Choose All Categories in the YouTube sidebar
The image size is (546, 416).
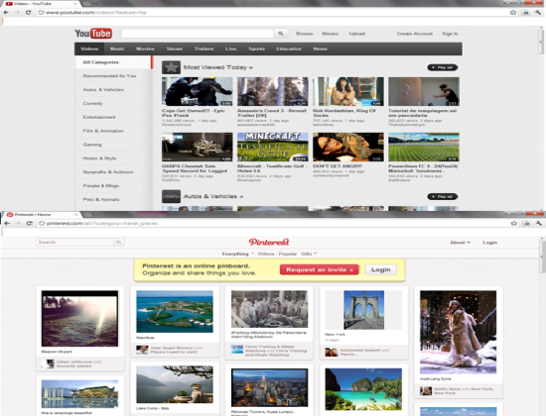point(114,62)
